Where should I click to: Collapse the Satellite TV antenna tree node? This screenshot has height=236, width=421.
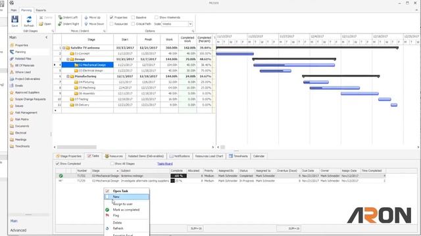pos(64,48)
